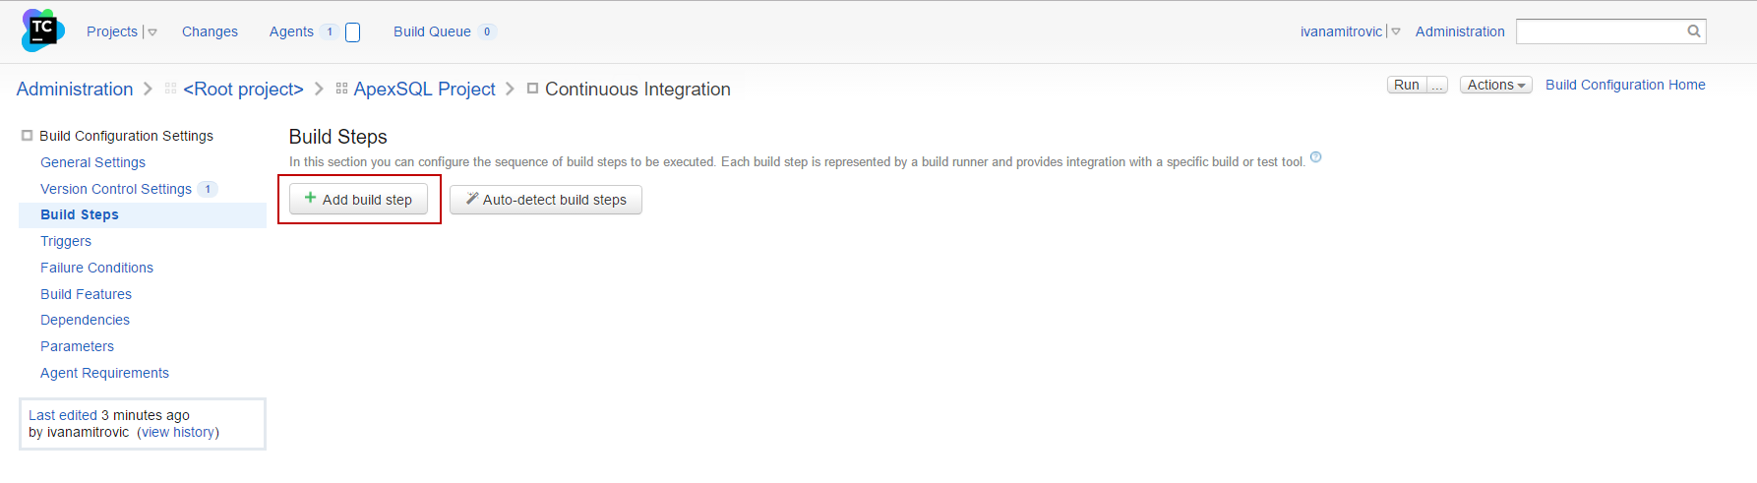Click the help icon after the description
Viewport: 1757px width, 483px height.
click(x=1316, y=157)
